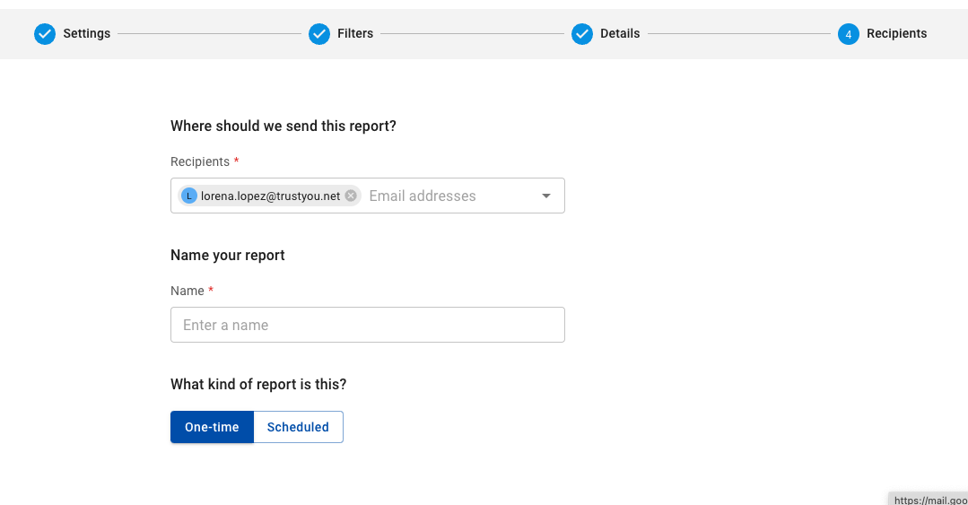
Task: Go back to the Settings step label
Action: pos(86,33)
